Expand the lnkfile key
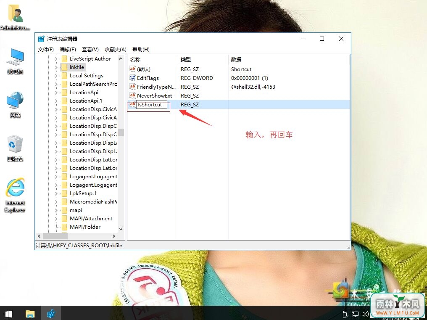Image resolution: width=427 pixels, height=320 pixels. [56, 67]
